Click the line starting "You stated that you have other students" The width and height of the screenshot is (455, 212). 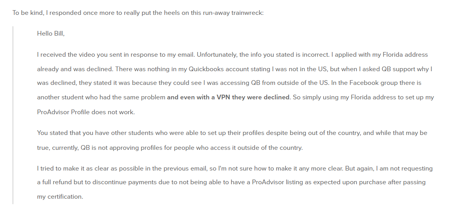(232, 133)
